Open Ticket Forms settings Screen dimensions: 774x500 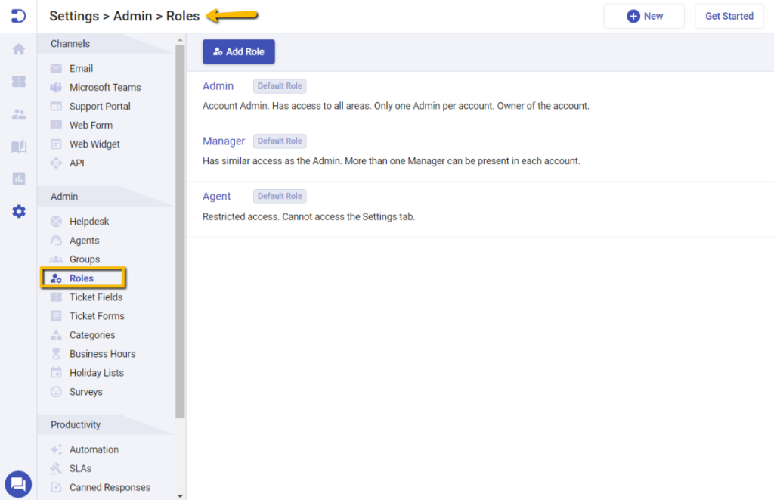pos(97,315)
